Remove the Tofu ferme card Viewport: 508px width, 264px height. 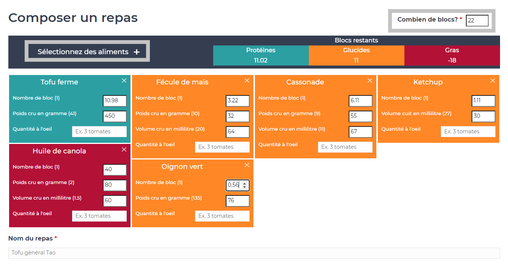tap(124, 81)
